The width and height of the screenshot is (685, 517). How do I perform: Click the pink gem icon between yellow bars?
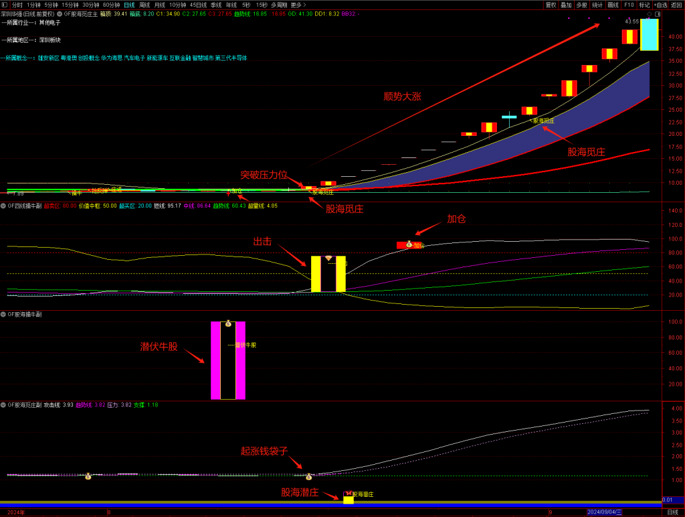click(328, 258)
